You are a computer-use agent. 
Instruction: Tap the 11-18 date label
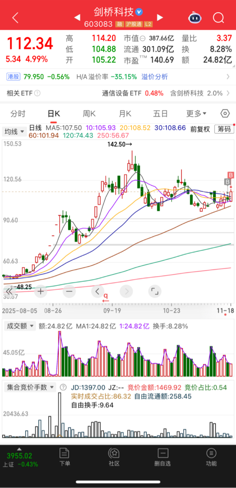click(225, 311)
